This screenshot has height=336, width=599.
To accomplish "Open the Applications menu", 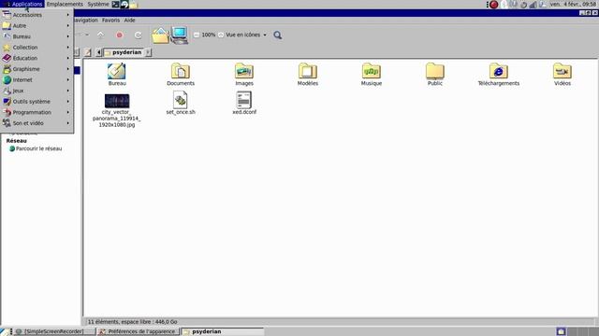I will 22,4.
